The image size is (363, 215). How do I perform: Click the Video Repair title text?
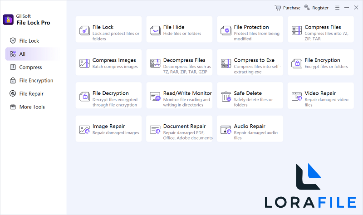pyautogui.click(x=320, y=93)
